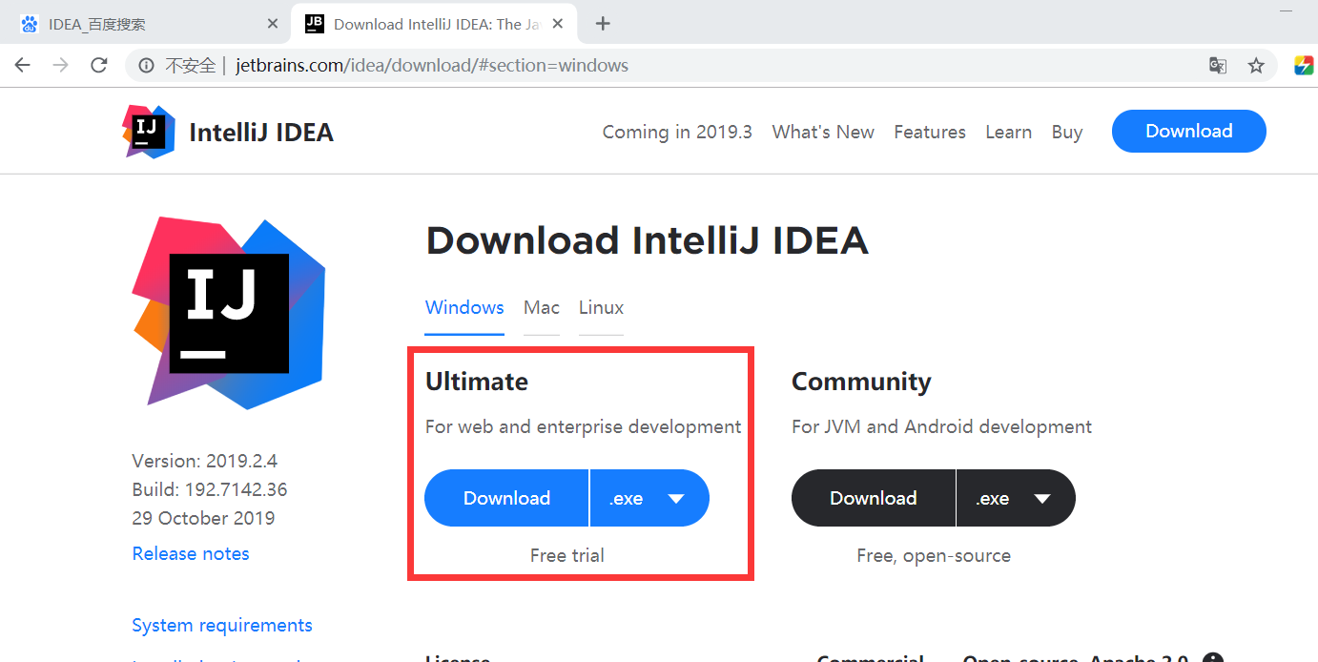Select the Download IntelliJ IDEA browser tab

pos(435,24)
